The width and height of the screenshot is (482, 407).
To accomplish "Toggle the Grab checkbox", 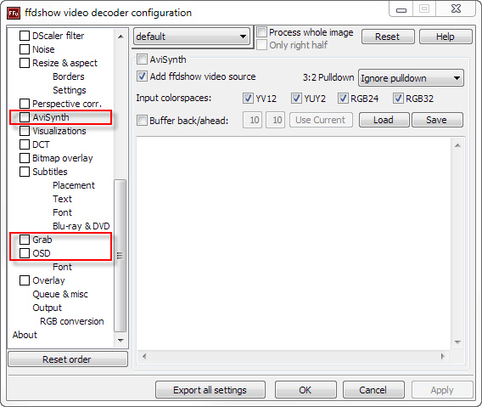I will 25,240.
